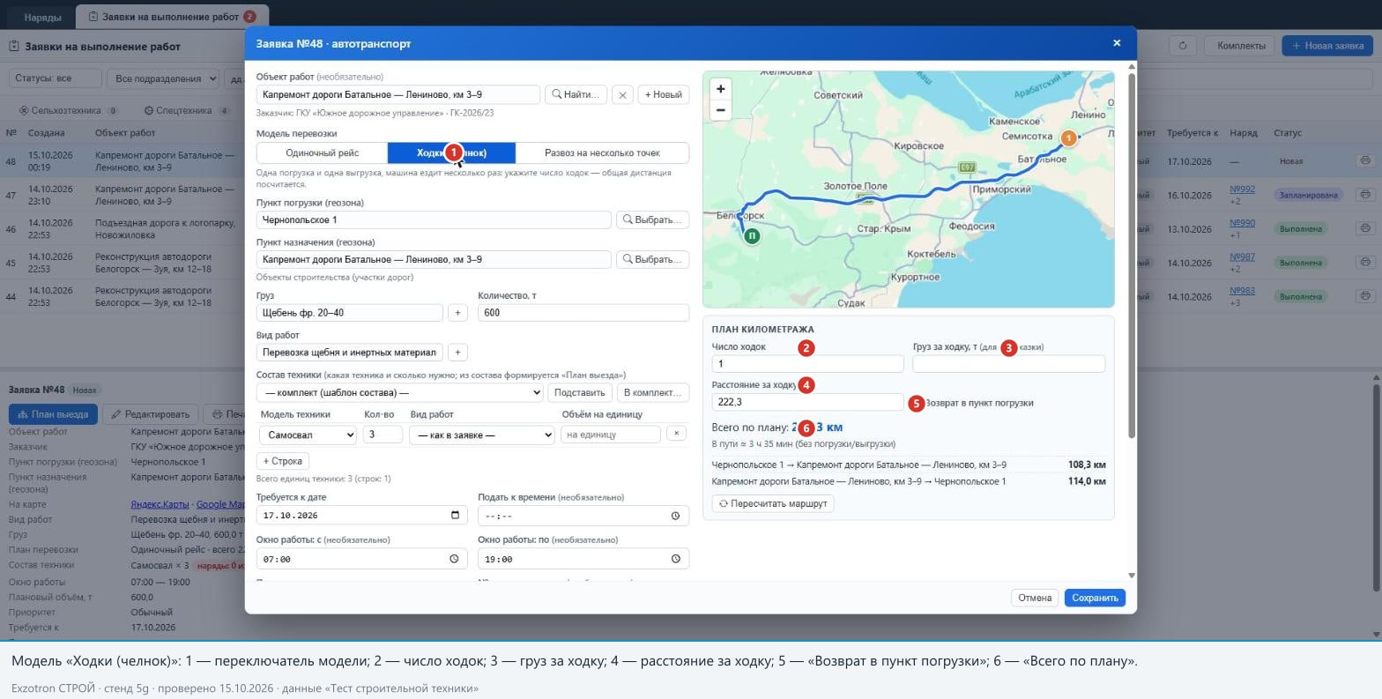Open the clock picker for the 19:00 field
The image size is (1382, 699).
[x=676, y=559]
